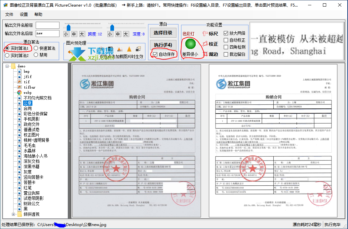Click the file icon beside jfif
Image resolution: width=348 pixels, height=229 pixels.
pos(19,77)
